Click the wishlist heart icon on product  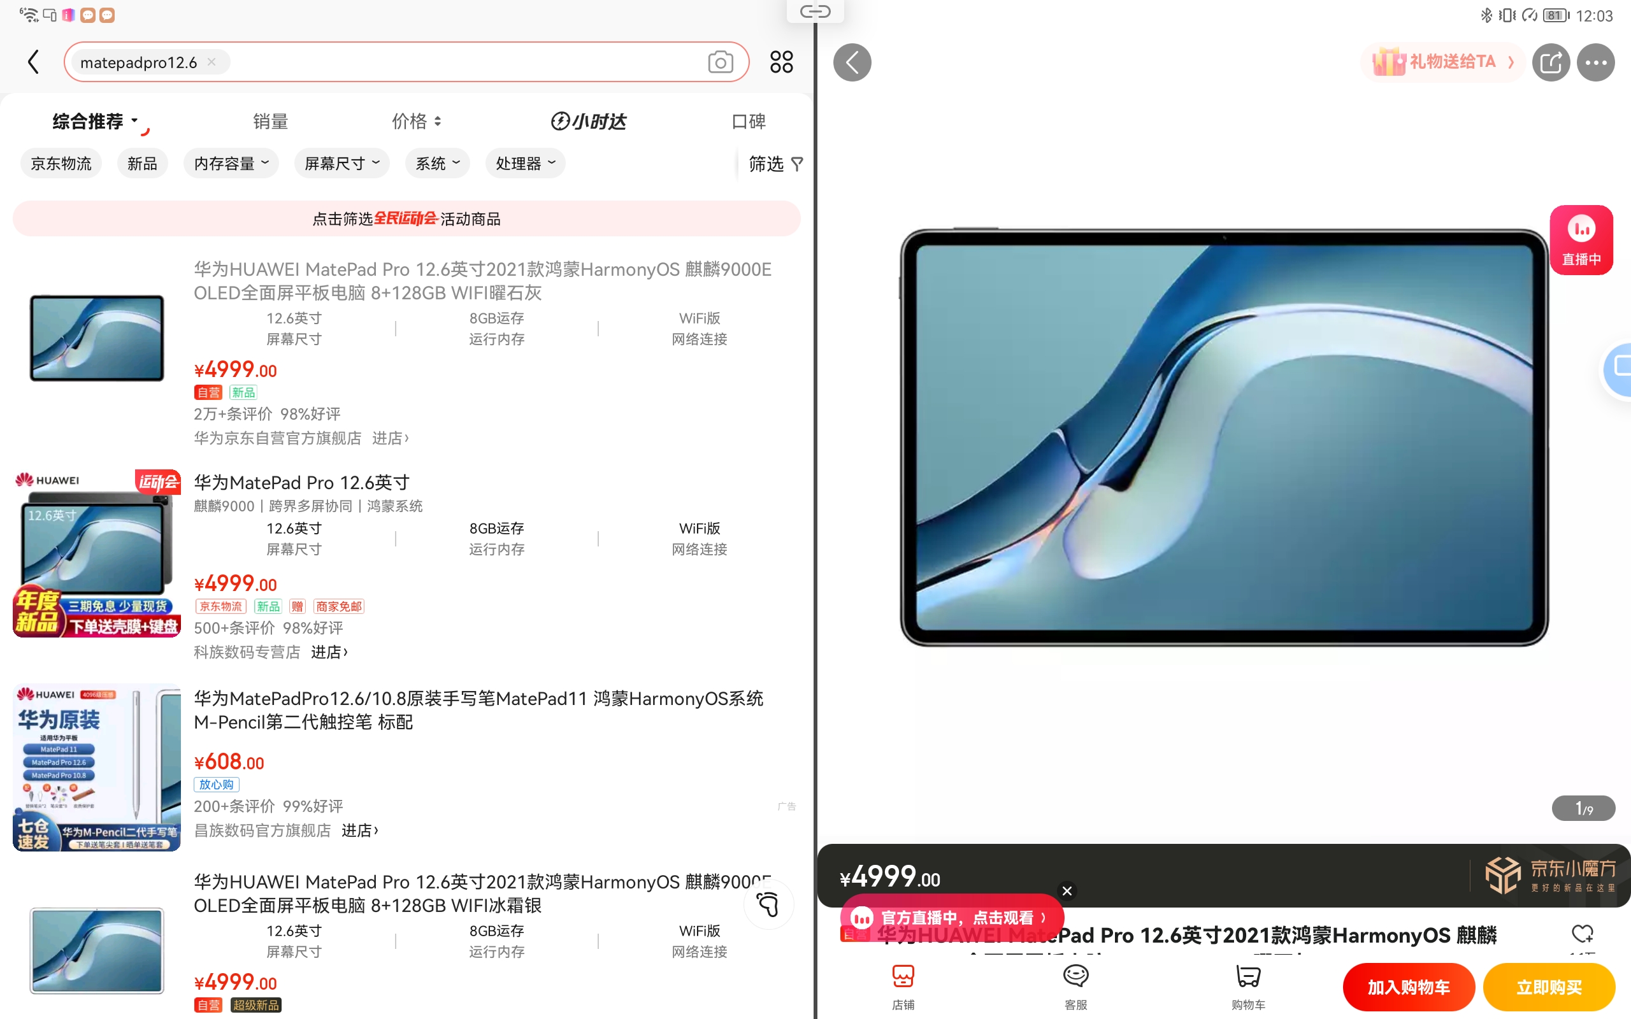click(x=1584, y=933)
